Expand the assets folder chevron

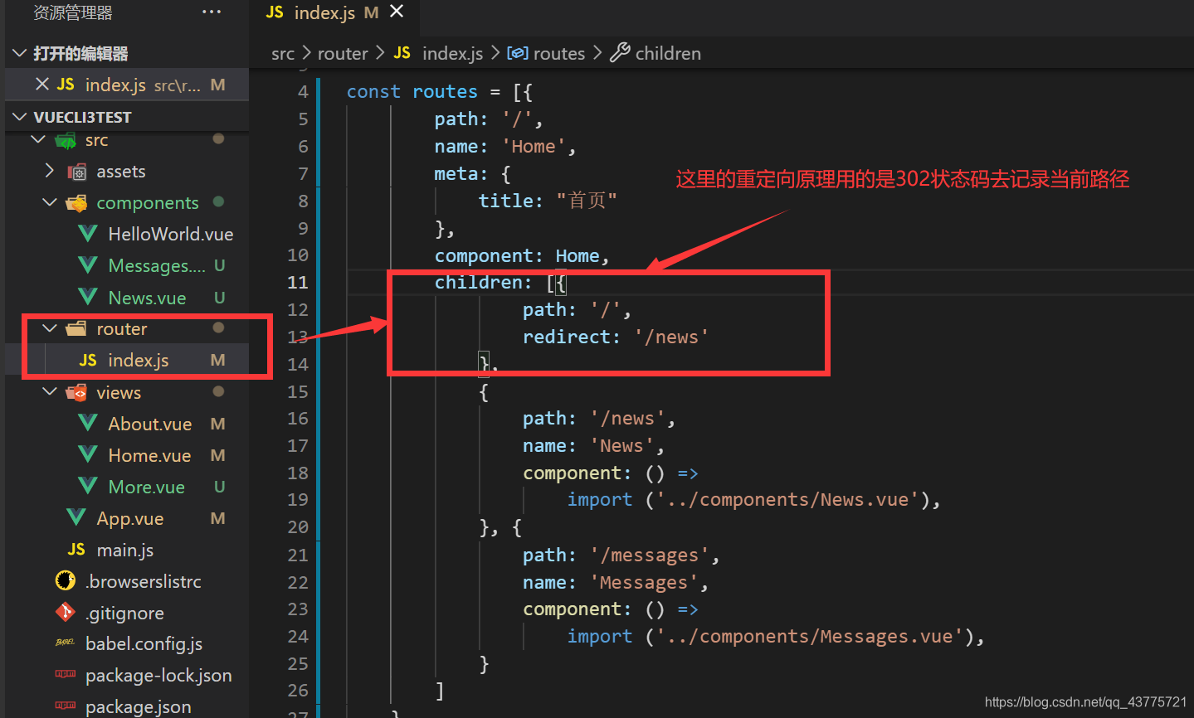50,171
